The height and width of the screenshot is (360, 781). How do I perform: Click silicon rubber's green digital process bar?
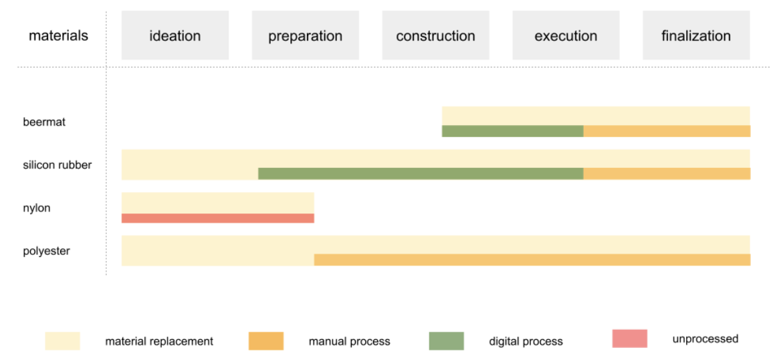click(x=421, y=174)
